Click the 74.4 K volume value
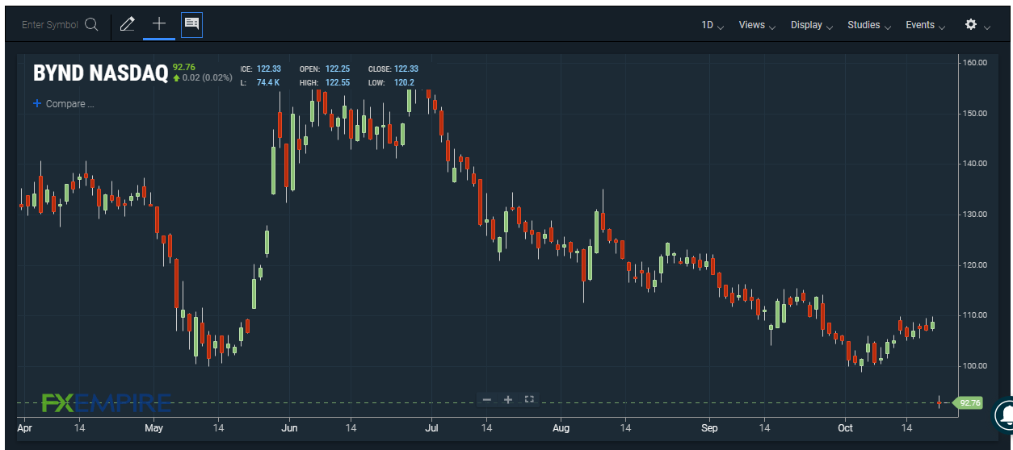The height and width of the screenshot is (450, 1013). pyautogui.click(x=268, y=82)
